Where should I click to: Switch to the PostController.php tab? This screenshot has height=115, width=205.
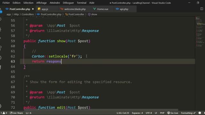[20, 9]
